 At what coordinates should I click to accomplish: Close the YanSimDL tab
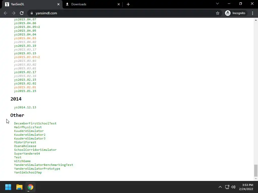[58, 4]
